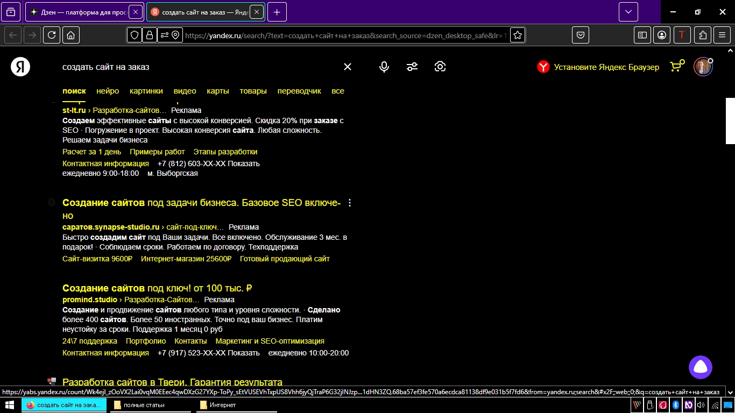The image size is (735, 413).
Task: Open the Windows Start menu
Action: (10, 405)
